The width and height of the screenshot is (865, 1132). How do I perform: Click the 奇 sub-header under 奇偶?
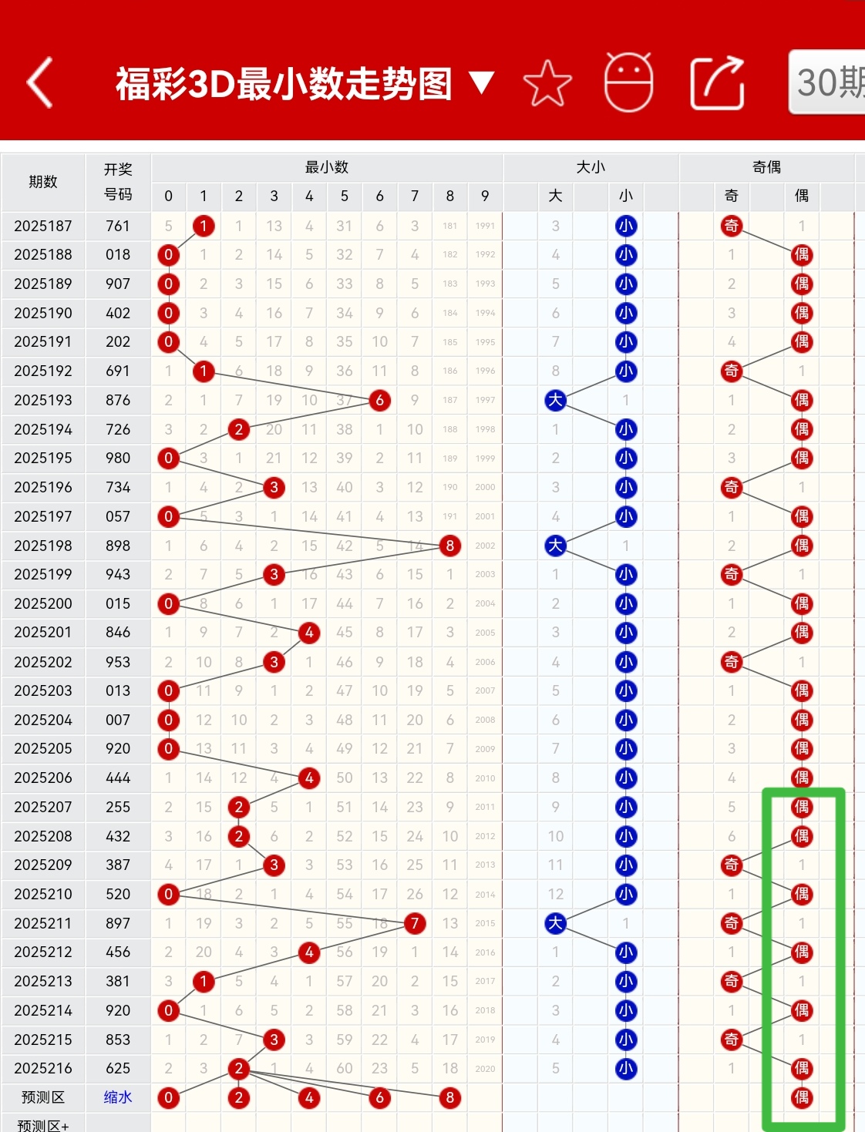732,196
